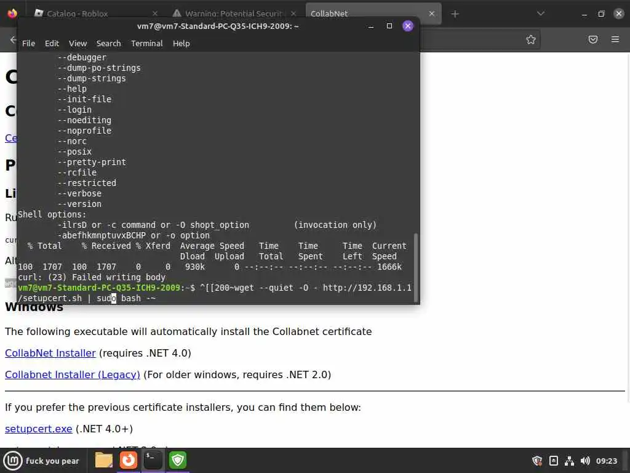Close the CollabNet browser tab
This screenshot has width=630, height=473.
click(x=431, y=14)
